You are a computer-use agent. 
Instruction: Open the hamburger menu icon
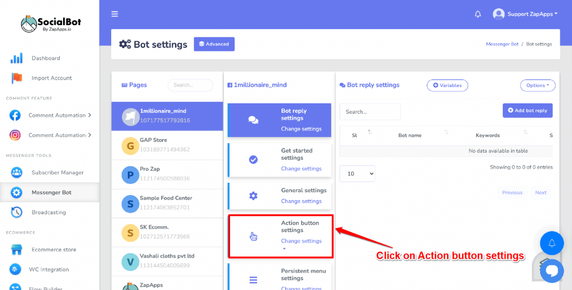point(115,14)
